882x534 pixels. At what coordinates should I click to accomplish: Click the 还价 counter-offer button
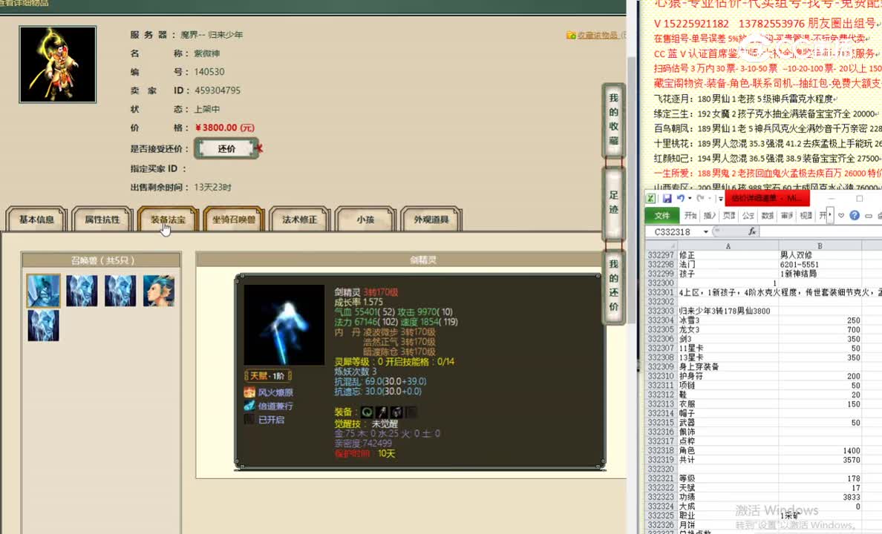pos(226,148)
